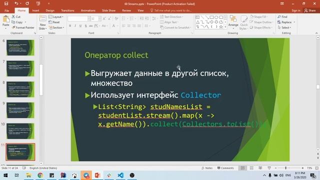Open the Layout dropdown
The width and height of the screenshot is (320, 180).
point(56,16)
